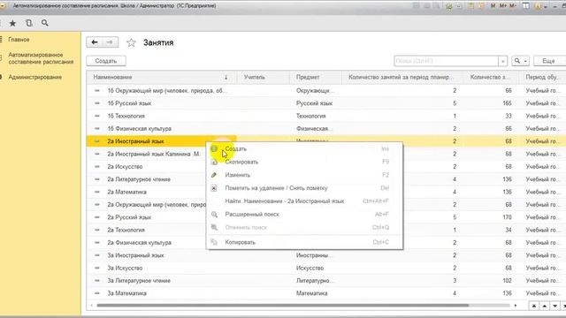Move up one row with up arrow button

(545, 306)
